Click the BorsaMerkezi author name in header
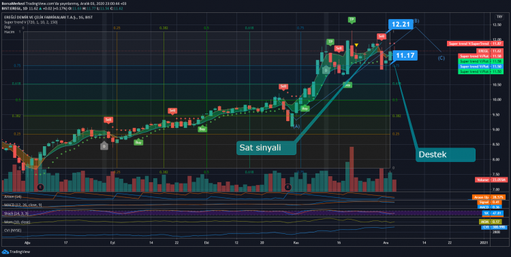Image resolution: width=511 pixels, height=257 pixels. click(13, 3)
